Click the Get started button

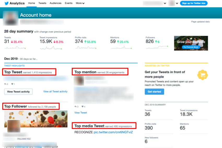(x=154, y=92)
